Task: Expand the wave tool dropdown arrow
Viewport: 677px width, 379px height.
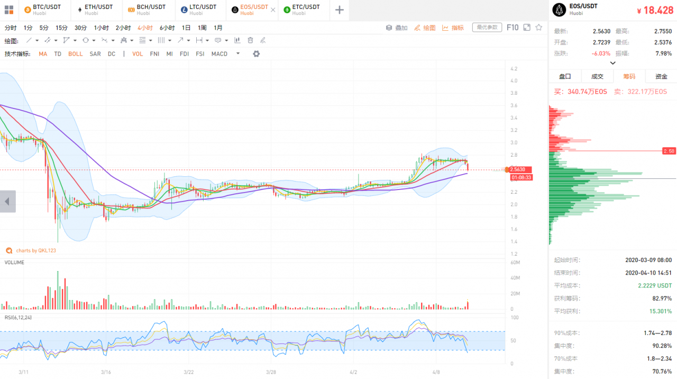Action: (x=113, y=40)
